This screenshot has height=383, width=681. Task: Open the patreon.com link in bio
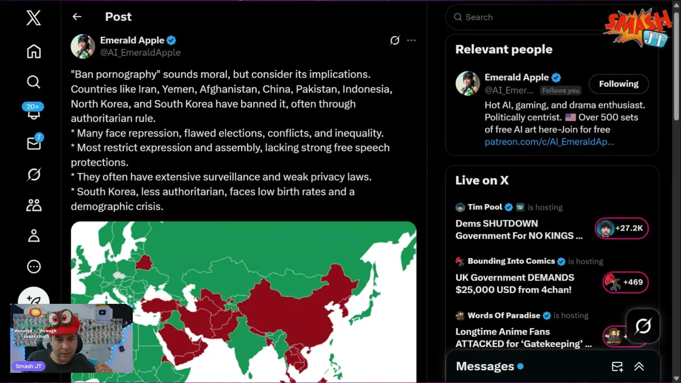tap(549, 141)
